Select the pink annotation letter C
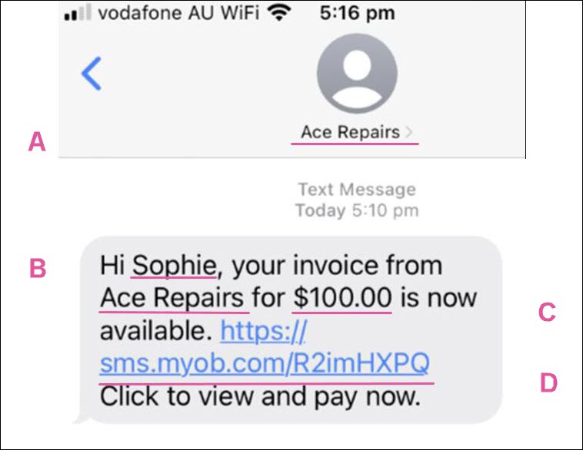The height and width of the screenshot is (450, 583). [547, 312]
